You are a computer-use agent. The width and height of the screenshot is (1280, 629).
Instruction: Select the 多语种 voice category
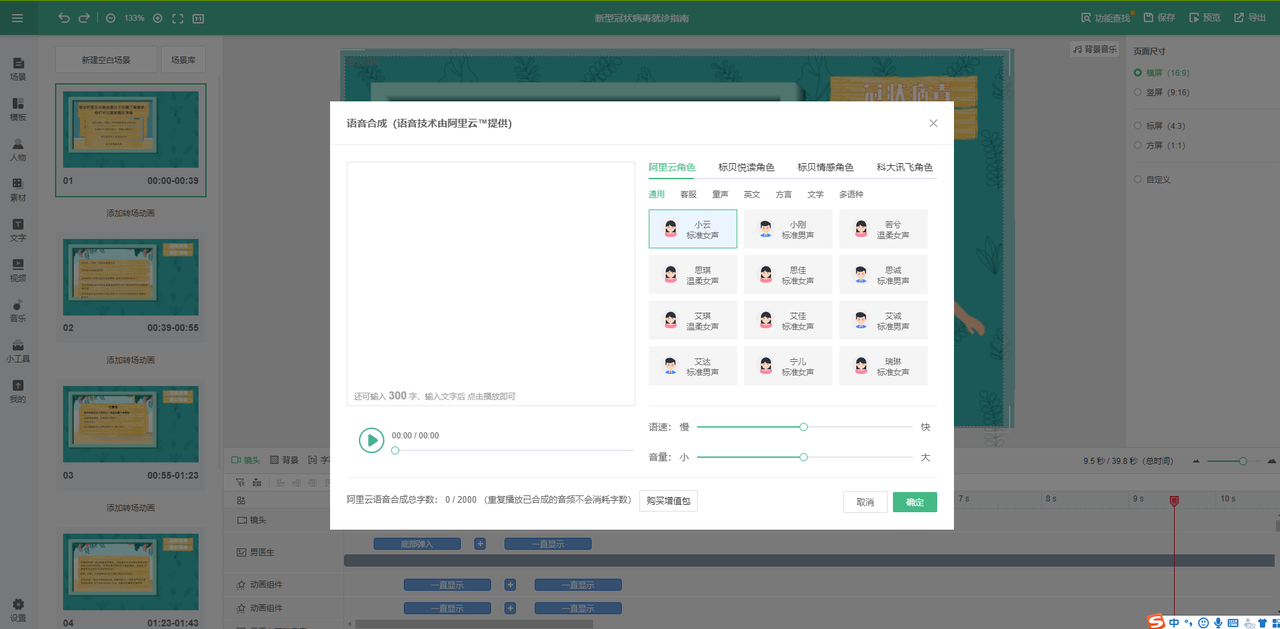tap(851, 194)
